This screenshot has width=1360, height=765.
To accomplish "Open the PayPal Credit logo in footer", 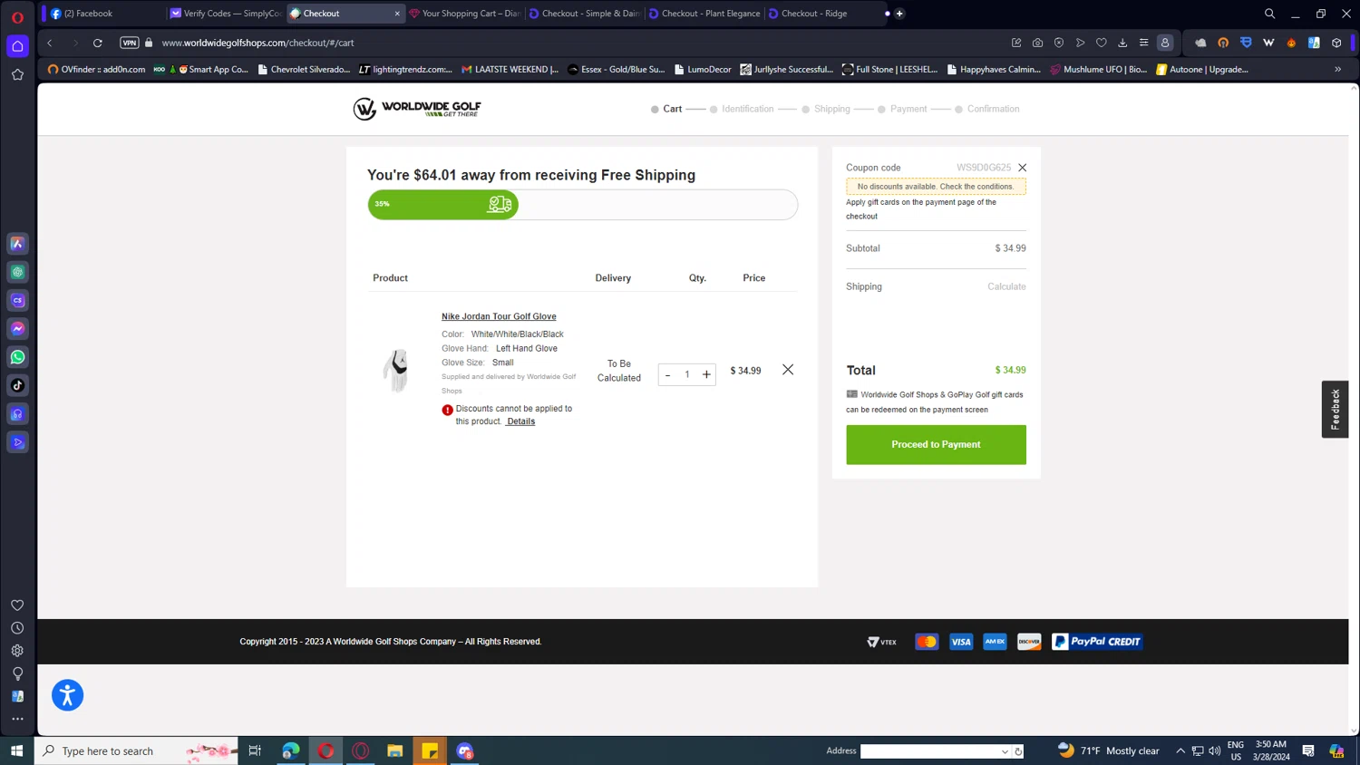I will point(1097,642).
